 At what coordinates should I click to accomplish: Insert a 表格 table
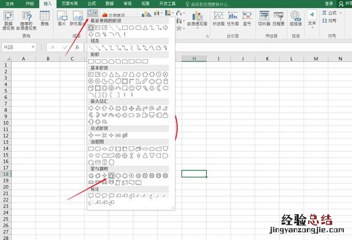(x=45, y=18)
